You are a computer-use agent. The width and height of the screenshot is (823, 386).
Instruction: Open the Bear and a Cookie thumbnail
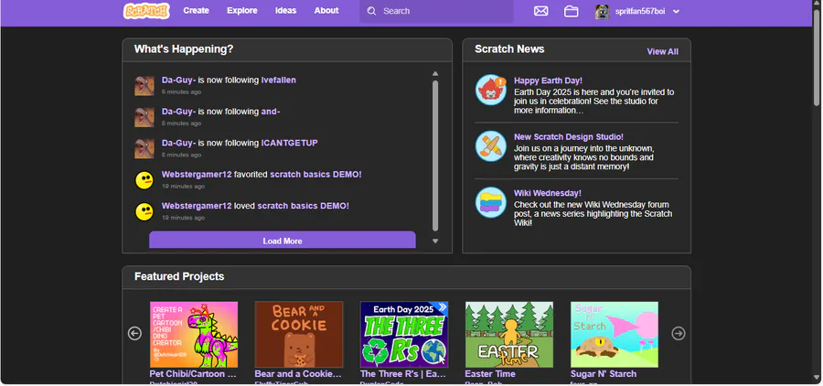pyautogui.click(x=299, y=335)
